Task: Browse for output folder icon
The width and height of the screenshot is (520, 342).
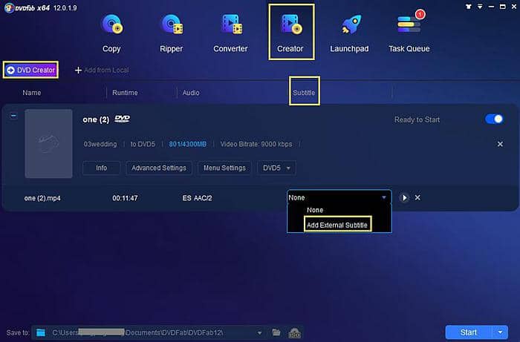Action: coord(276,332)
